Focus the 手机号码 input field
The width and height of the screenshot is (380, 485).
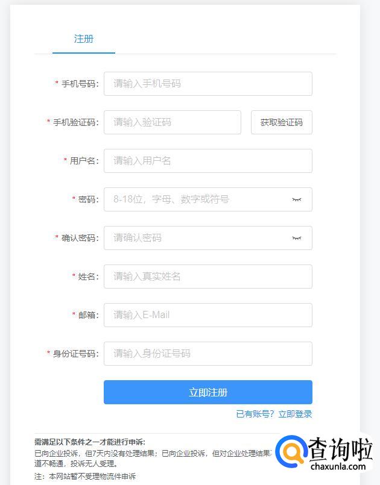[x=208, y=84]
